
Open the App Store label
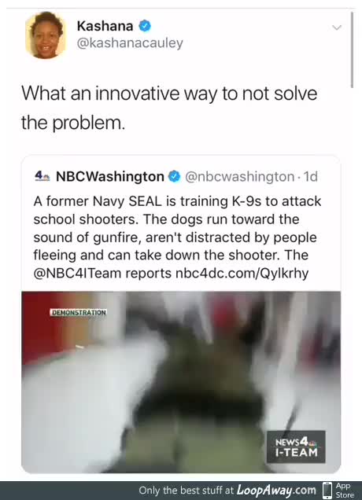345,491
